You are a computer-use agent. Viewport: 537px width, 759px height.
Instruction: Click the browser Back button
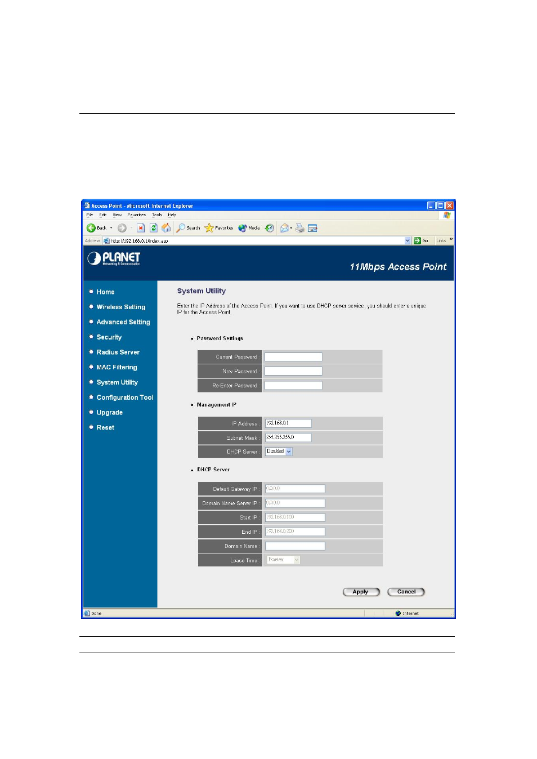pos(96,228)
